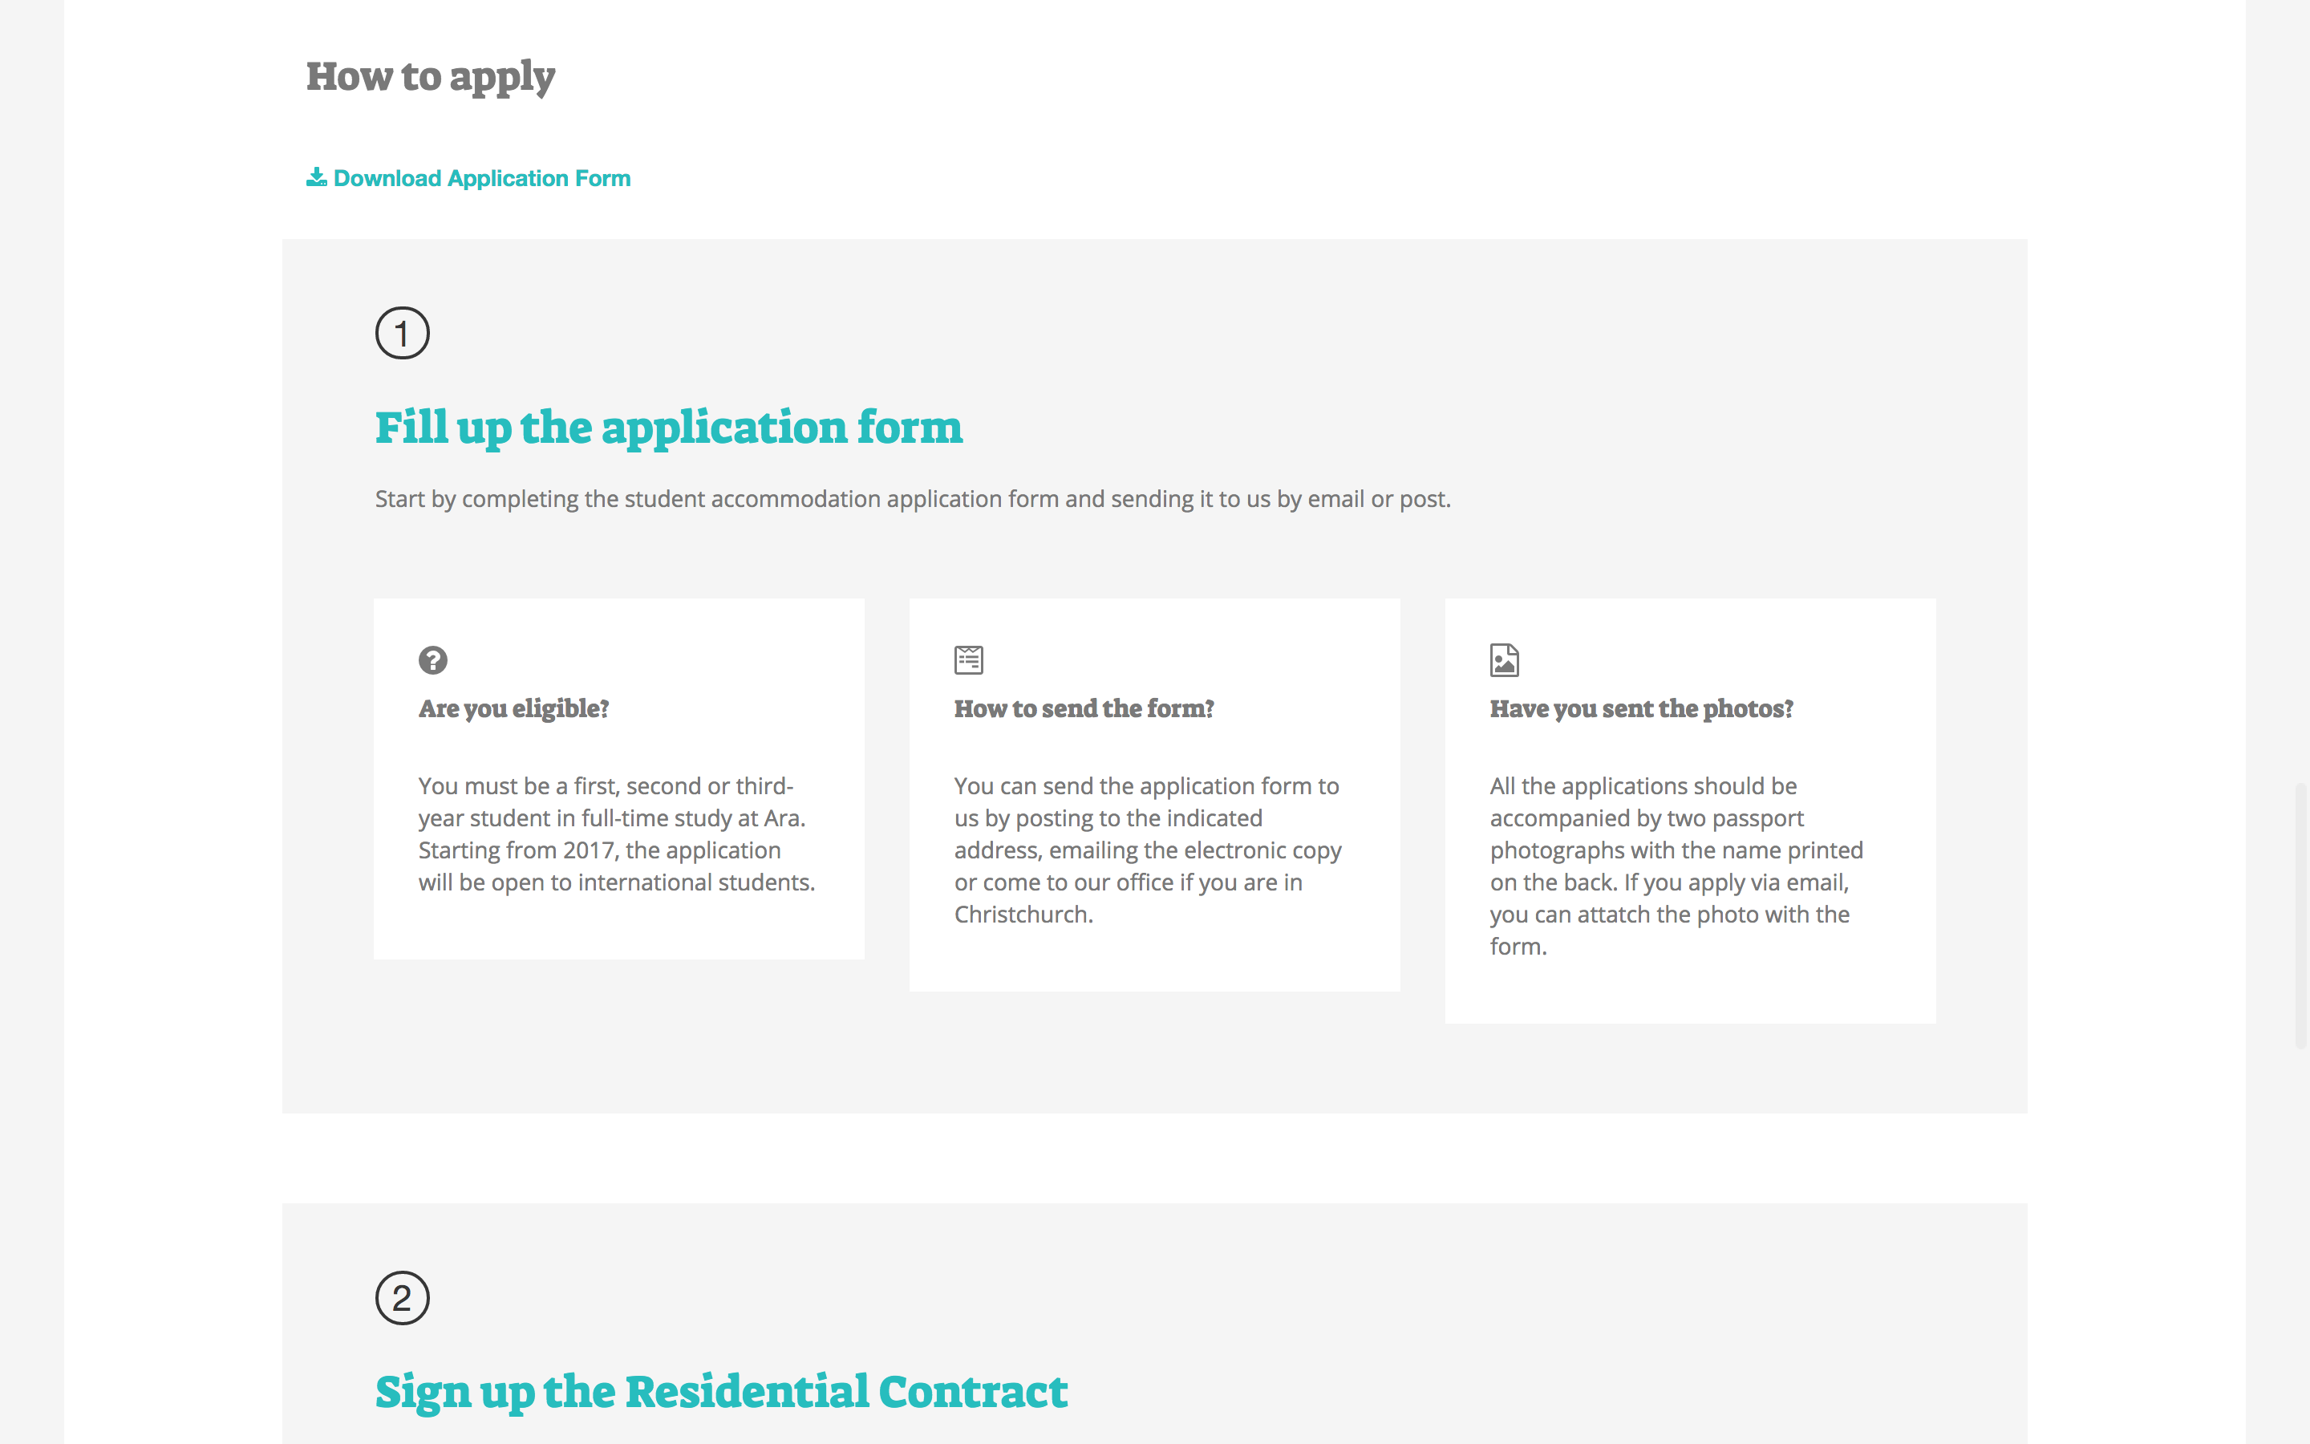Image resolution: width=2310 pixels, height=1444 pixels.
Task: Click the "How to apply" heading
Action: (430, 76)
